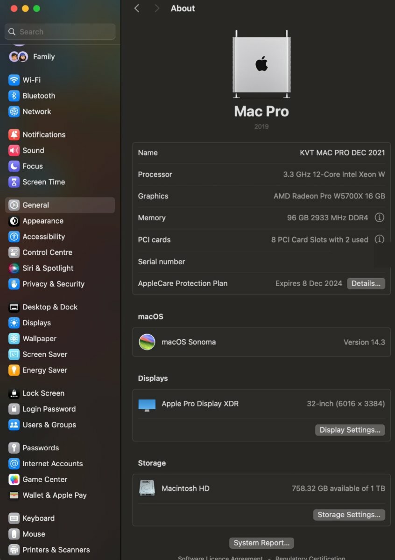The width and height of the screenshot is (395, 560).
Task: Go to Energy Saver settings
Action: 60,370
